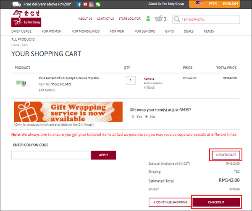Open Pure Extract Of Cordyceps product link
The height and width of the screenshot is (211, 252).
[68, 78]
